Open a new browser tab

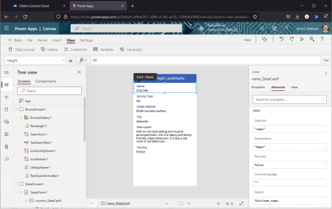click(x=132, y=6)
